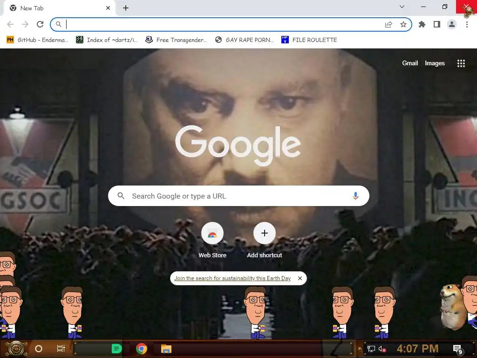Unmute via the volume tray icon
Viewport: 477px width, 358px height.
click(x=382, y=349)
